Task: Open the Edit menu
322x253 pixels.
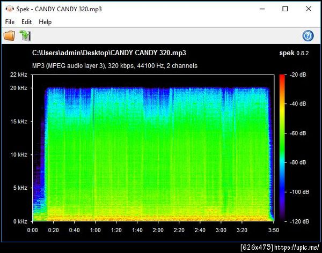Action: click(26, 22)
